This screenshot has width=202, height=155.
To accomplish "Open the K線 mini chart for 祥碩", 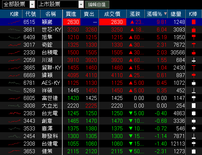I will click(x=14, y=91).
